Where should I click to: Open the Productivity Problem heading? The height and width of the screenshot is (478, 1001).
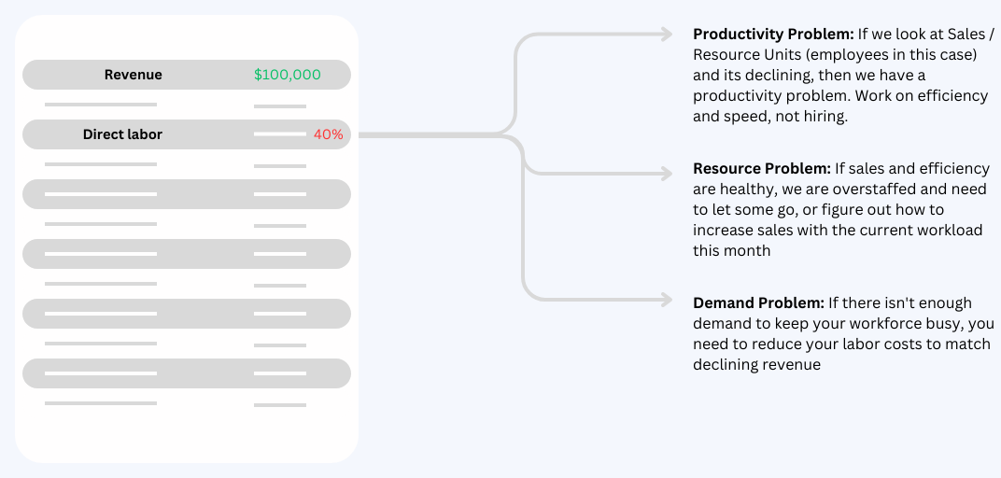[x=773, y=35]
